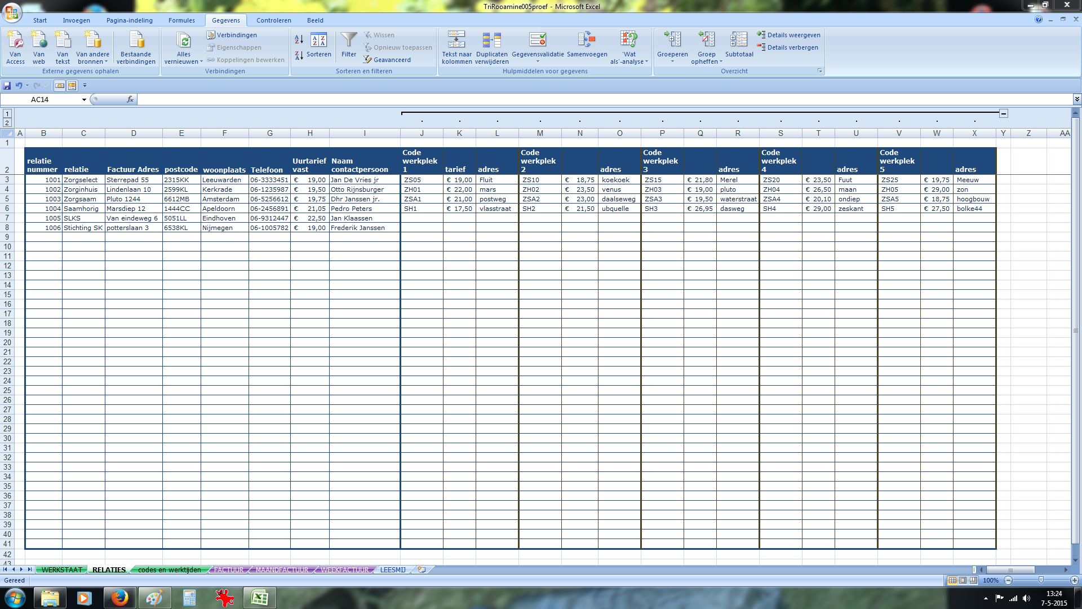Collapse the column group with the minus button

coord(1004,113)
